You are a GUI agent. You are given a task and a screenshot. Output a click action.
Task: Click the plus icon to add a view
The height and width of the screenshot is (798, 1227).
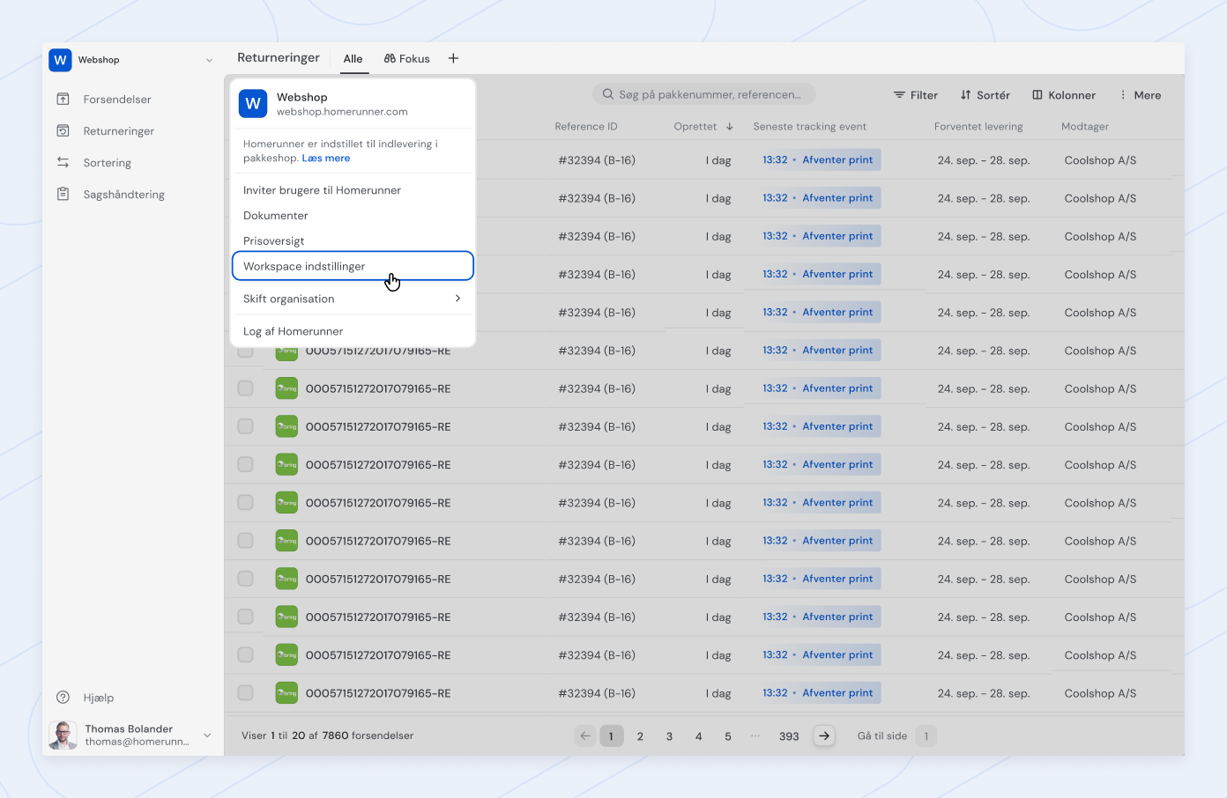point(453,58)
